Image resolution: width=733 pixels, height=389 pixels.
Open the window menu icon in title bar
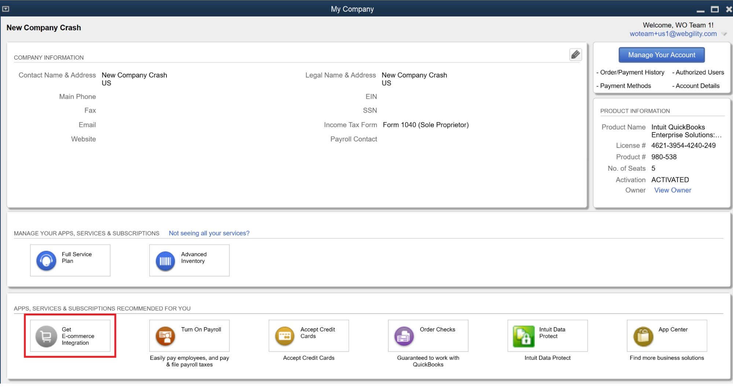click(6, 9)
